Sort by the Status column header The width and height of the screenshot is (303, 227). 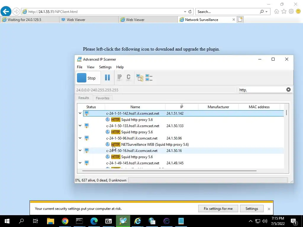point(91,107)
